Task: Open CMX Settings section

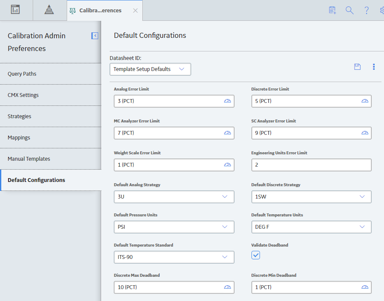Action: point(51,95)
